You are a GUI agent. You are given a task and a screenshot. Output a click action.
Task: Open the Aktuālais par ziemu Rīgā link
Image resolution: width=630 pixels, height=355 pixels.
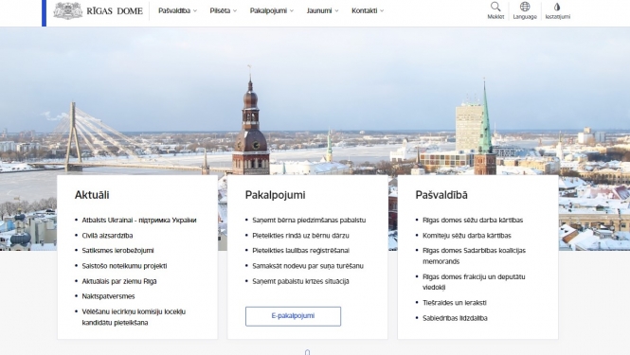[x=119, y=281]
